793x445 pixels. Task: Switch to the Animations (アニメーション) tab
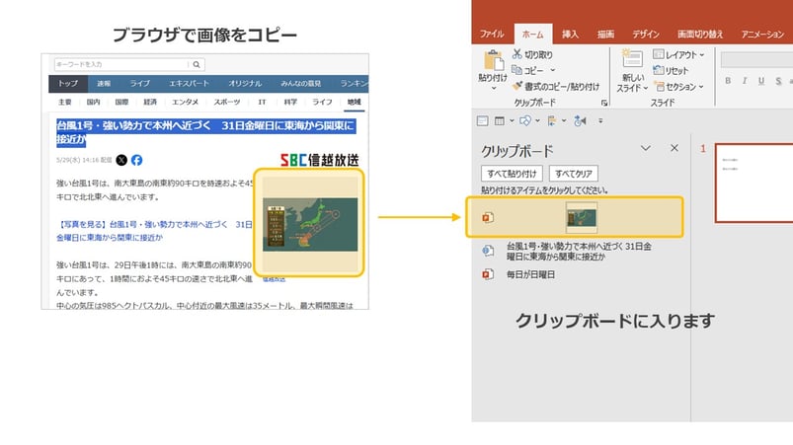coord(762,34)
